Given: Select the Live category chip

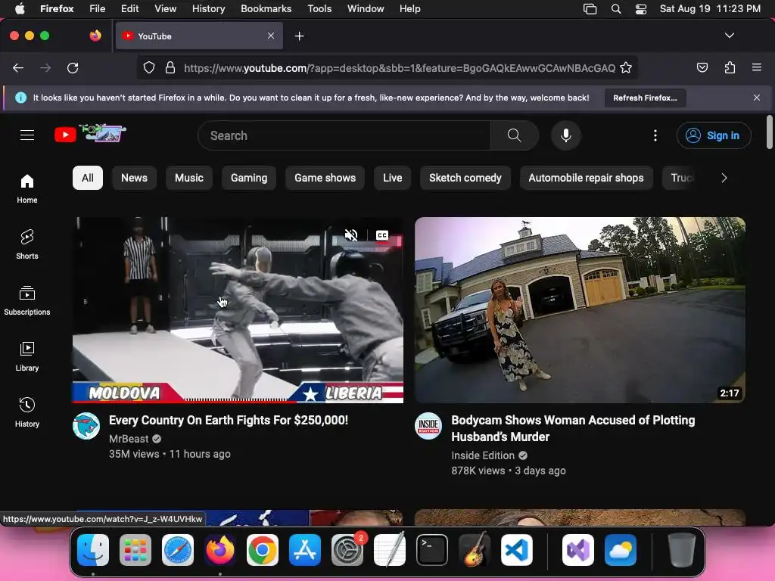Looking at the screenshot, I should point(393,178).
